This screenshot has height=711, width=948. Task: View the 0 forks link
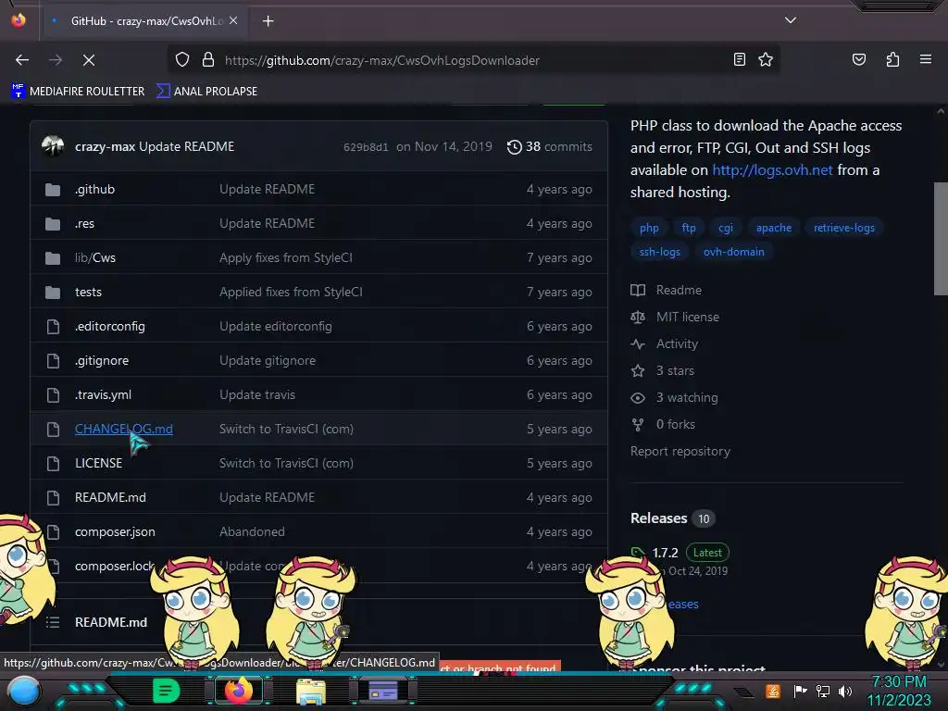point(663,424)
